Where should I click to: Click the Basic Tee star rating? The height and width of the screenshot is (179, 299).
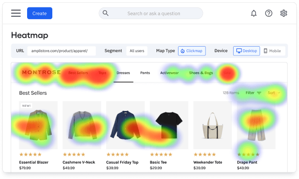tap(161, 154)
